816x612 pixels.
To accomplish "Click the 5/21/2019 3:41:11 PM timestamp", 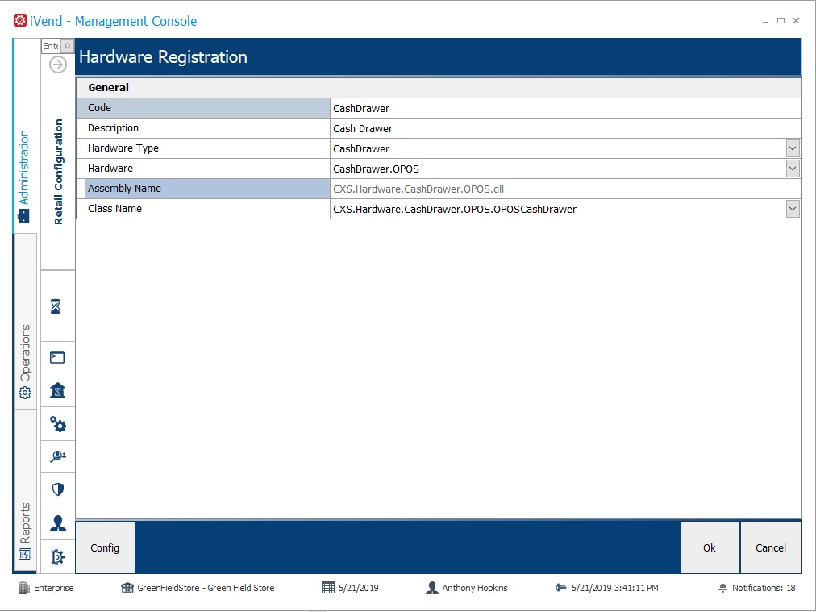I will pyautogui.click(x=614, y=588).
